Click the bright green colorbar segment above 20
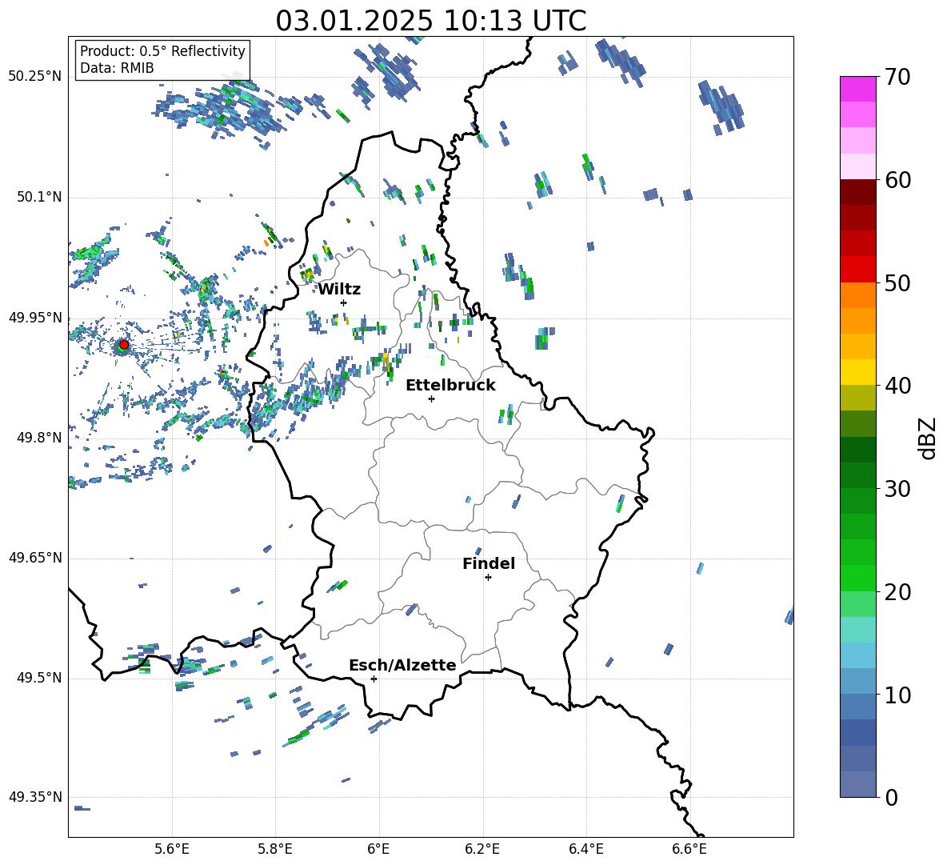The width and height of the screenshot is (947, 865). coord(857,578)
